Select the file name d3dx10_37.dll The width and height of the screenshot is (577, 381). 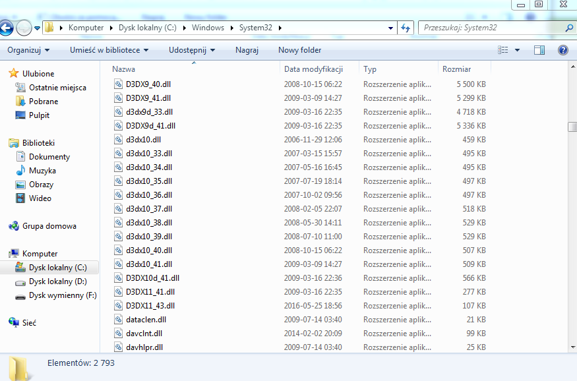tap(149, 209)
